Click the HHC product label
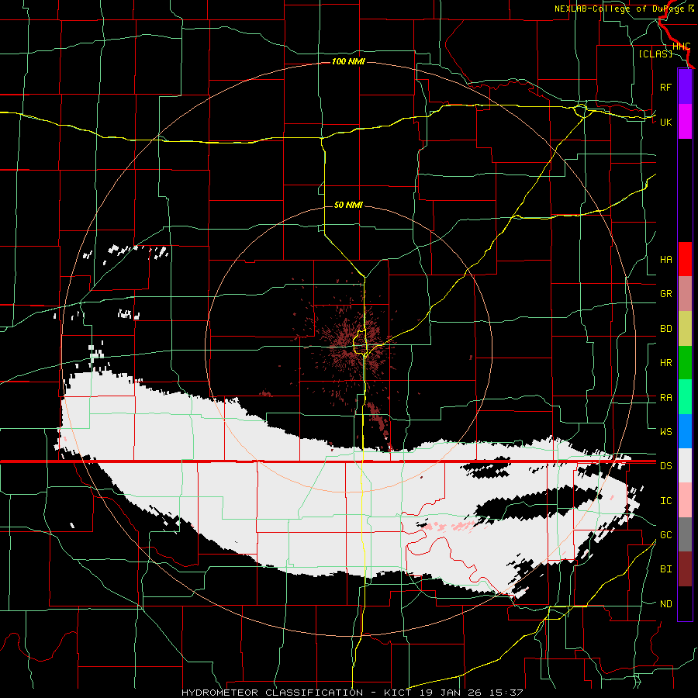The image size is (698, 698). [681, 47]
